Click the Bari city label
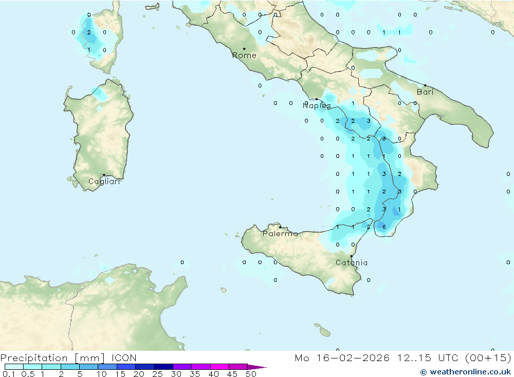Screen dimensions: 514x377 pyautogui.click(x=425, y=92)
